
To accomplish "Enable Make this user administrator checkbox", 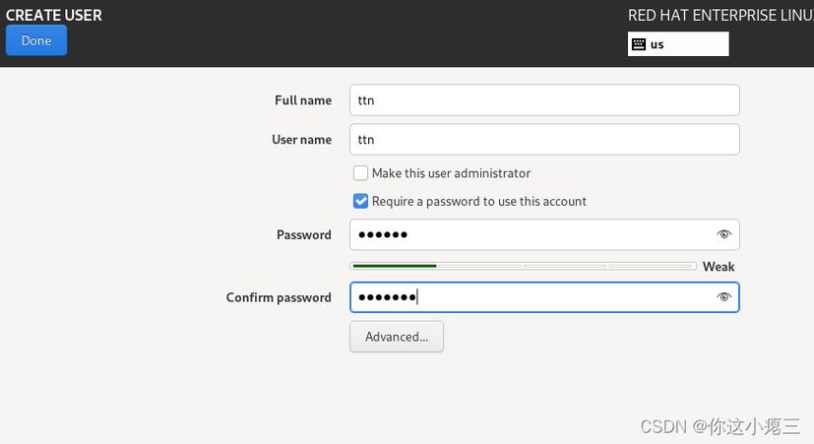I will pos(360,173).
